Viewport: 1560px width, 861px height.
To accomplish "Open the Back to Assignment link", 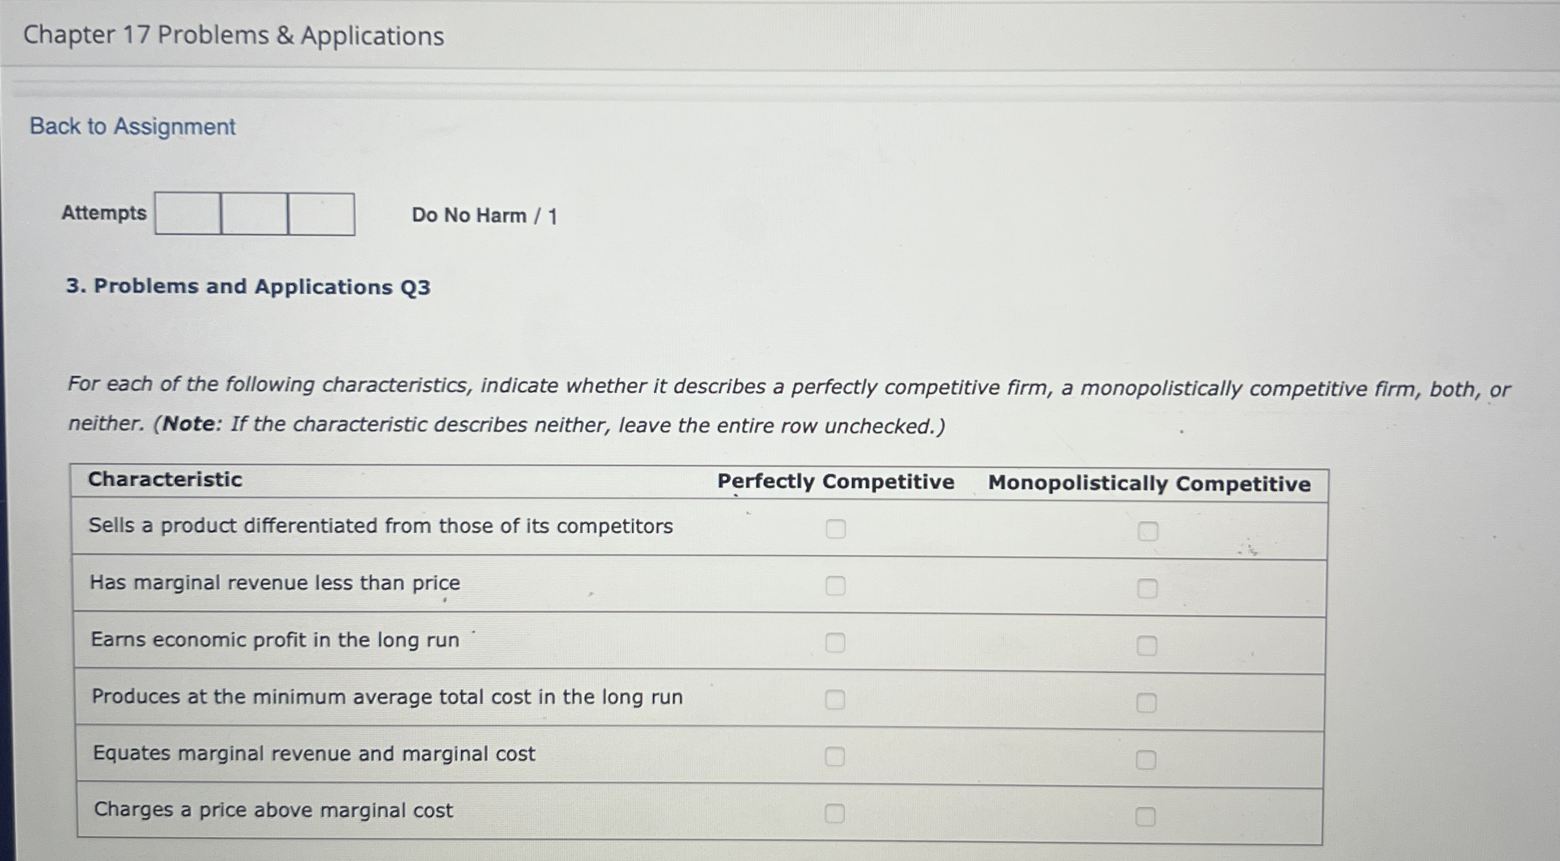I will click(x=131, y=126).
